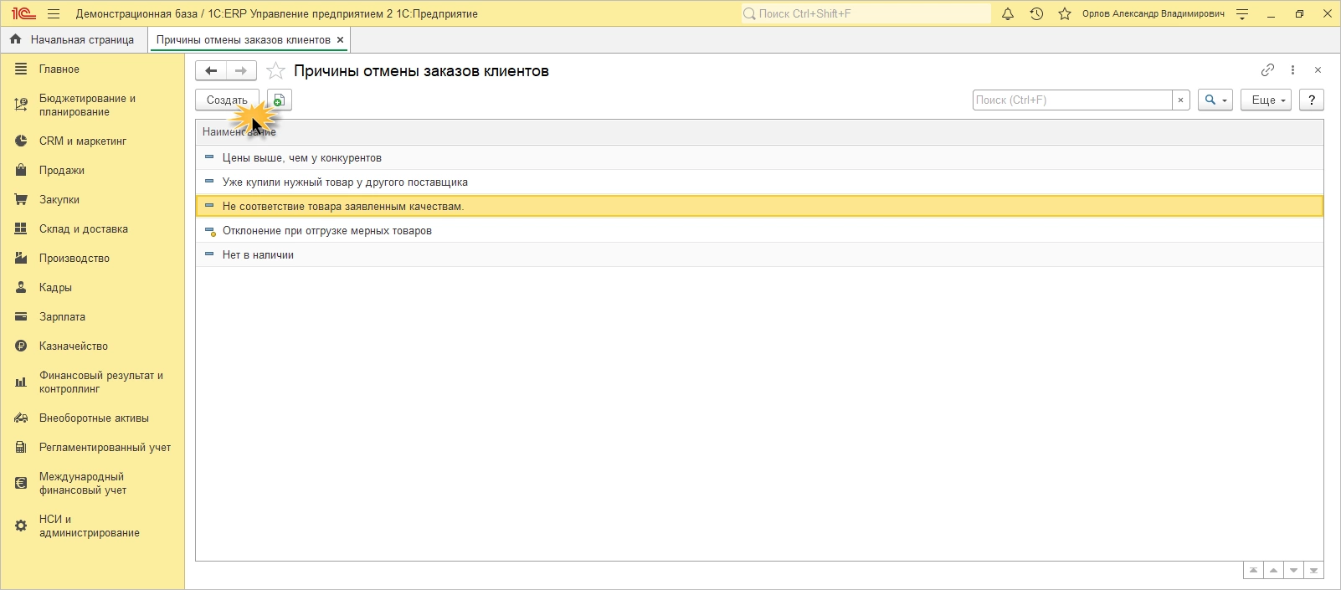
Task: Get link to this list icon
Action: click(1267, 70)
